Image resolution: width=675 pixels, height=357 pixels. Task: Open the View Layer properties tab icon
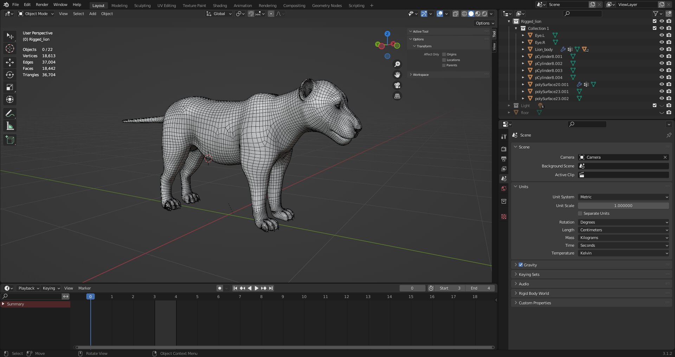(x=504, y=168)
